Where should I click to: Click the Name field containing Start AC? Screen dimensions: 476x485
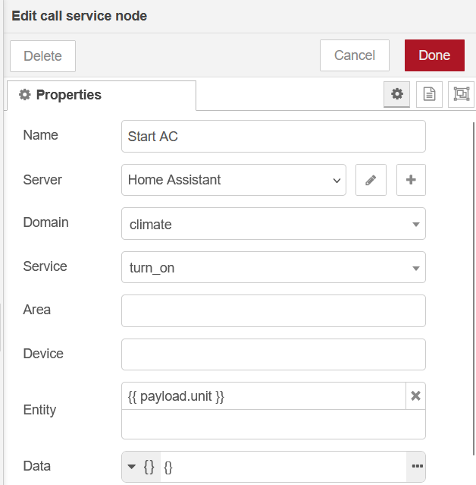pos(273,137)
